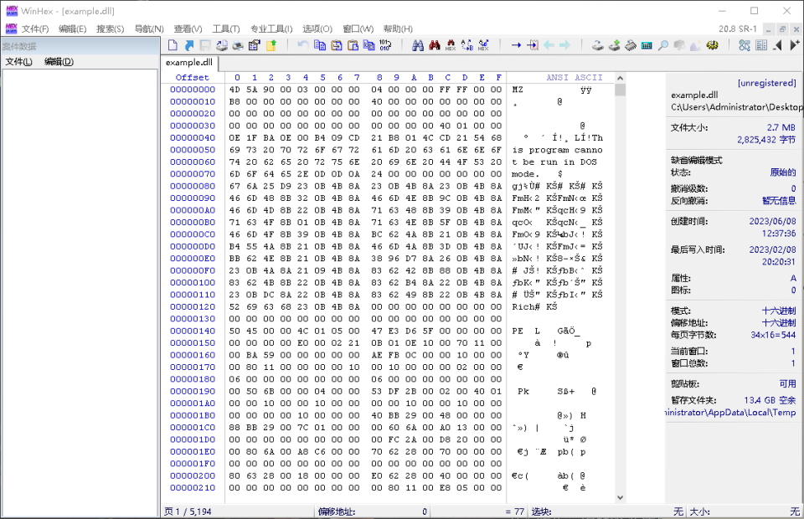804x519 pixels.
Task: Click the hex view scrollbar down arrow
Action: tap(620, 497)
